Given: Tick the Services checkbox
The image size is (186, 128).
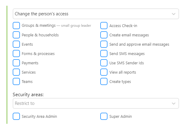Looking at the screenshot, I should [16, 72].
